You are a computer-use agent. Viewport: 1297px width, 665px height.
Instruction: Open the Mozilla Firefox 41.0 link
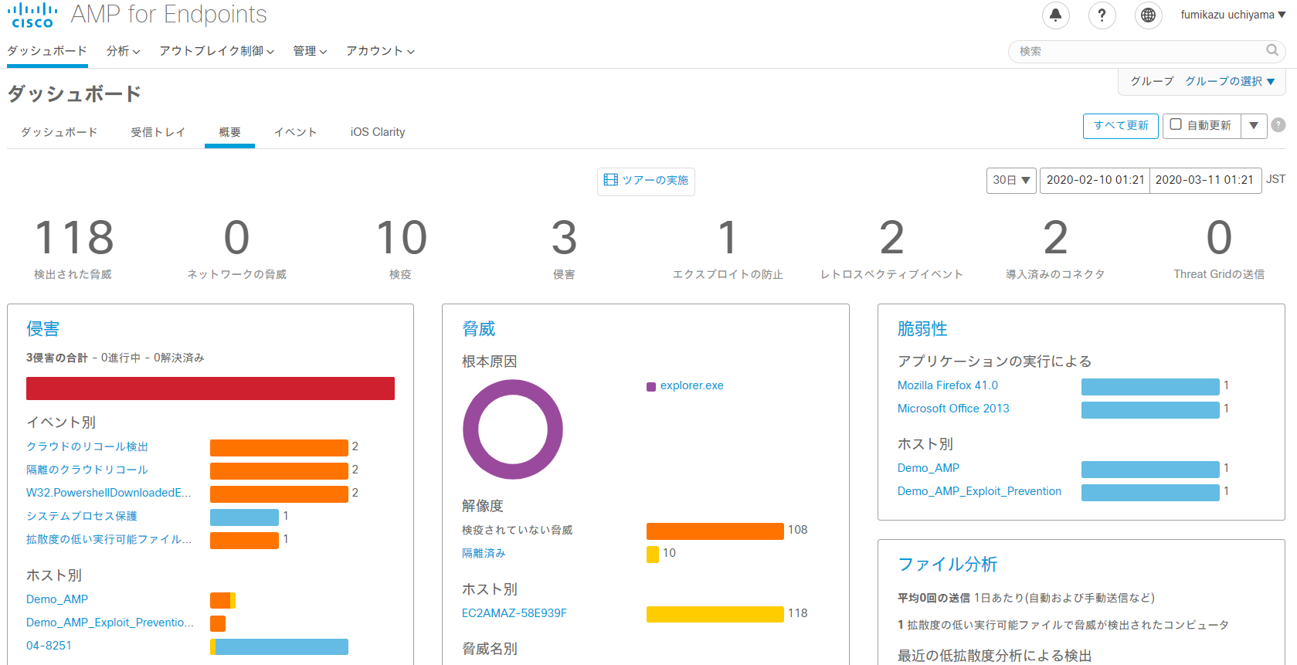(948, 385)
